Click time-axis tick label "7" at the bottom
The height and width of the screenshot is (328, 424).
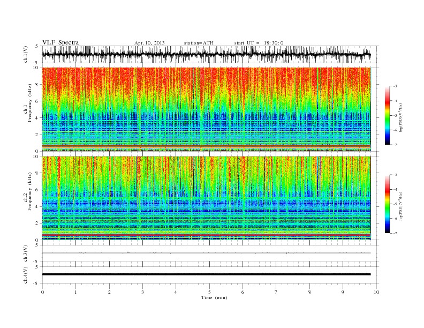[276, 292]
